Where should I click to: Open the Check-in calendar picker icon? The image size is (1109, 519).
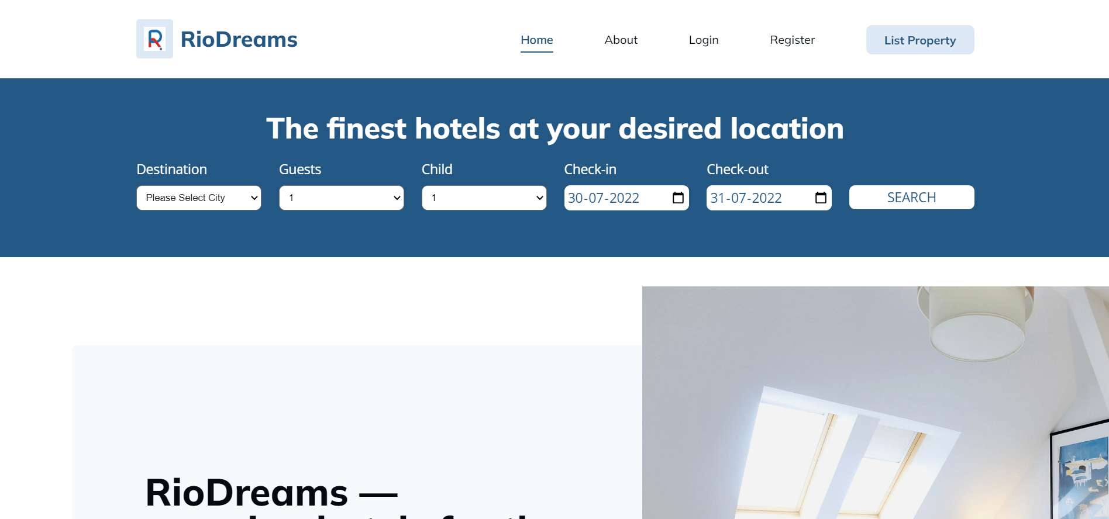point(678,198)
